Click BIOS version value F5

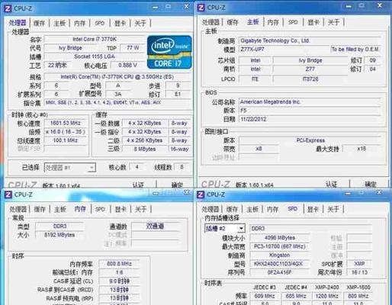310,111
